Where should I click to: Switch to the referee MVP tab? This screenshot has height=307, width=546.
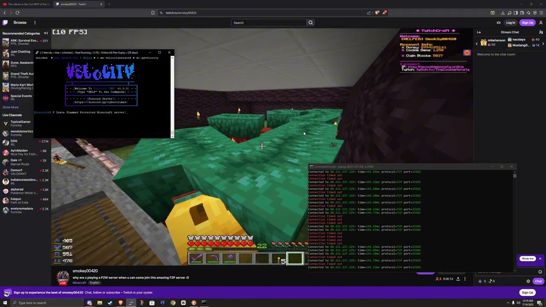(26, 4)
